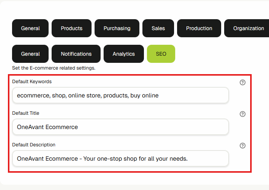Viewport: 269px width, 190px height.
Task: Click the Default Description field label
Action: click(x=34, y=144)
